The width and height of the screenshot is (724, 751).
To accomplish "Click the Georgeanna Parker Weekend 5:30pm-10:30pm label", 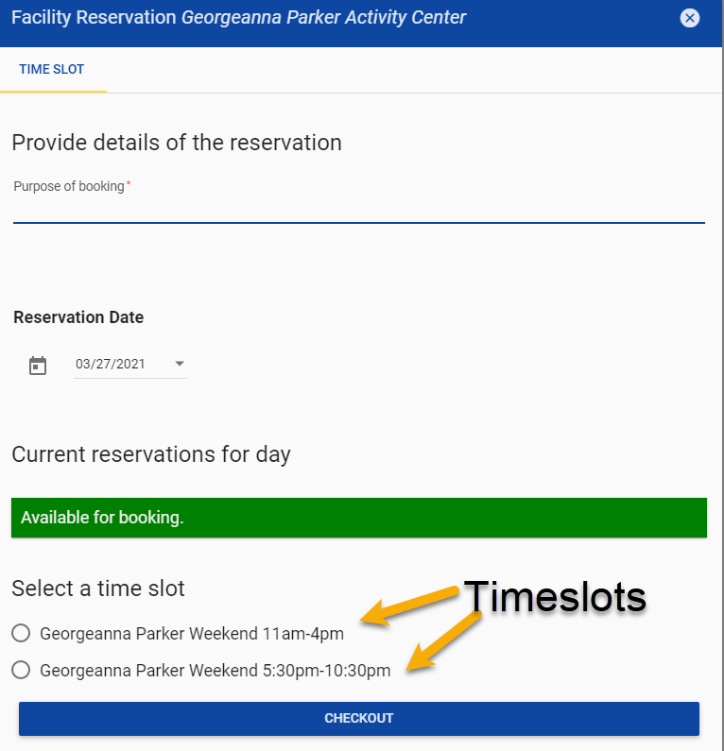I will 215,671.
